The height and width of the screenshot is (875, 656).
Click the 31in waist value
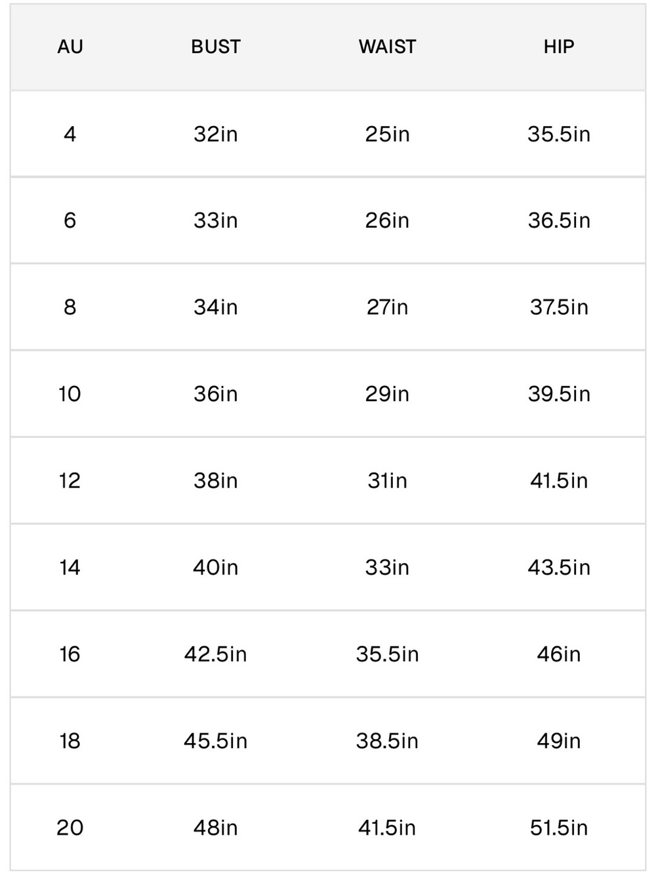pyautogui.click(x=387, y=480)
